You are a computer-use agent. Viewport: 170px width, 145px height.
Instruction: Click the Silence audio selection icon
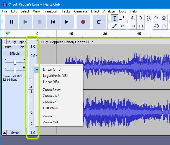pyautogui.click(x=141, y=26)
